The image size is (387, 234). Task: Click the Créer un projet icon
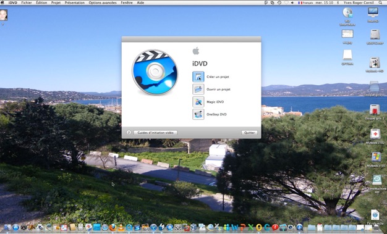pos(198,77)
